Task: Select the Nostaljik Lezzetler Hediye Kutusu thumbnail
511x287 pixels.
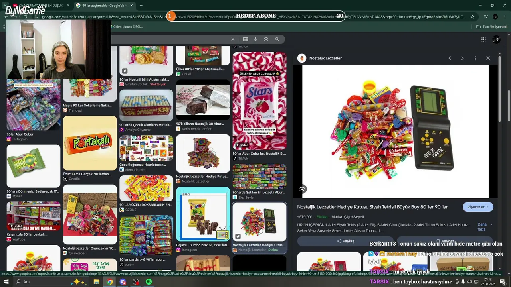Action: (x=259, y=222)
